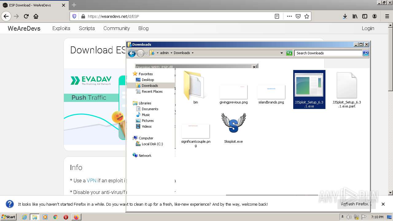Open volume control in system tray
Viewport: 393px width, 221px height.
tap(349, 217)
